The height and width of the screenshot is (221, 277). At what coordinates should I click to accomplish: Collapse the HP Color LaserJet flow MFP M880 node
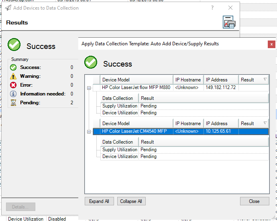(89, 88)
